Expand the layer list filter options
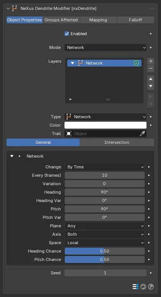 71,99
